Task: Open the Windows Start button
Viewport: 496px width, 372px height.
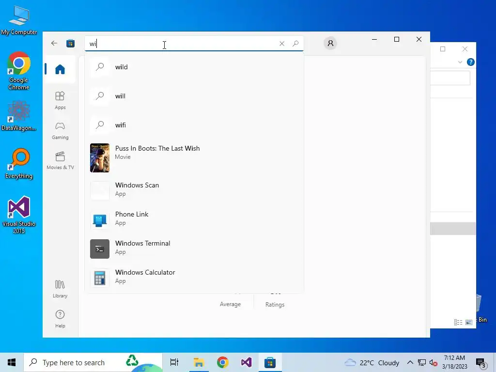Action: (x=12, y=362)
